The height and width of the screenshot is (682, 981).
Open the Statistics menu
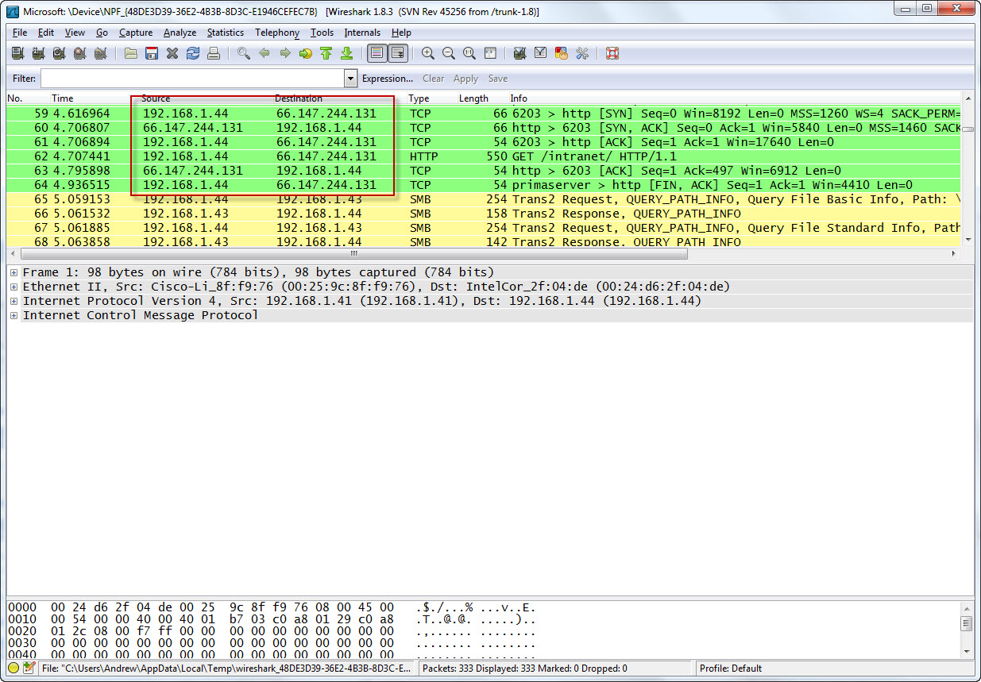tap(226, 33)
